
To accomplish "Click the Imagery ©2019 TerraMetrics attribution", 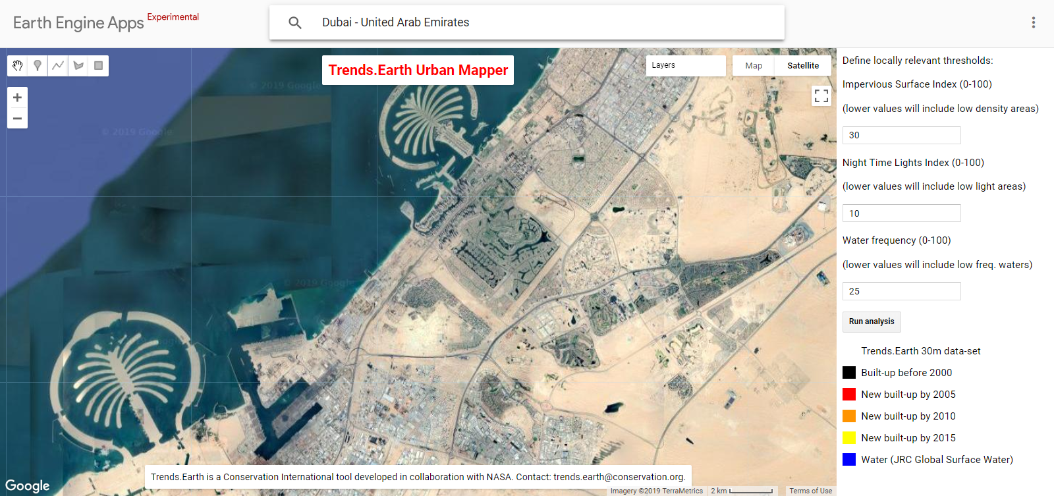I will 656,491.
